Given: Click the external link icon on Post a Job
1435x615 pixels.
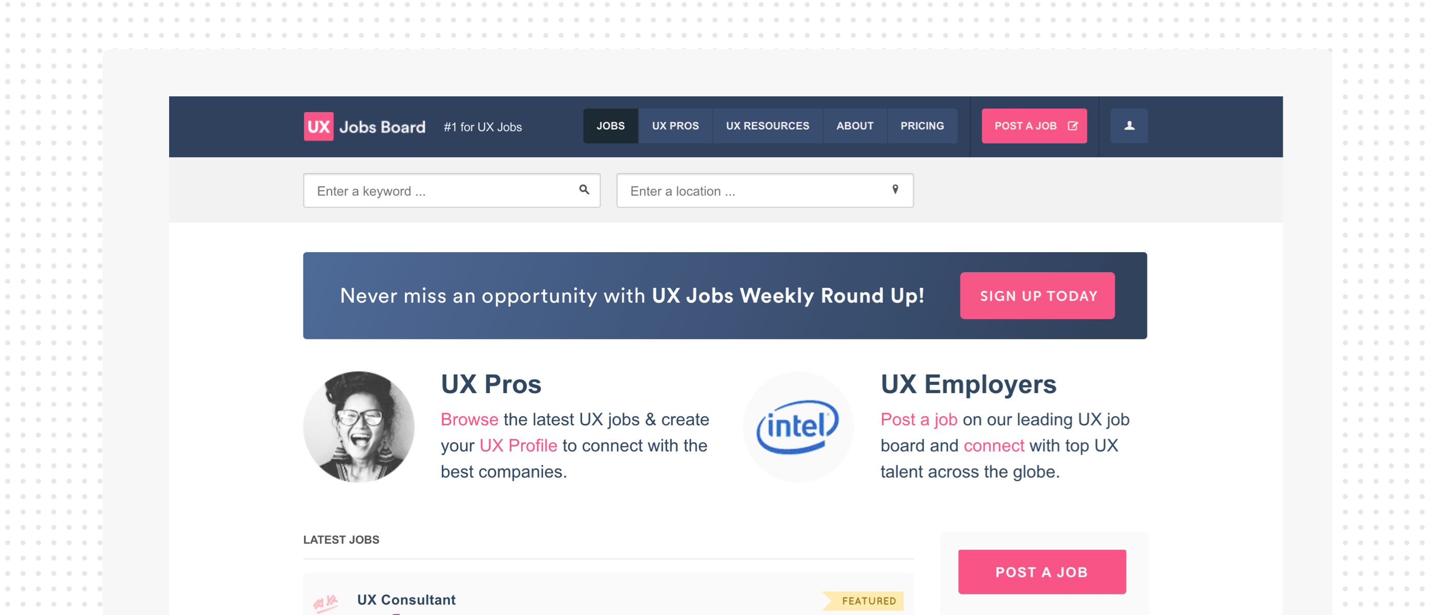Looking at the screenshot, I should [1073, 126].
